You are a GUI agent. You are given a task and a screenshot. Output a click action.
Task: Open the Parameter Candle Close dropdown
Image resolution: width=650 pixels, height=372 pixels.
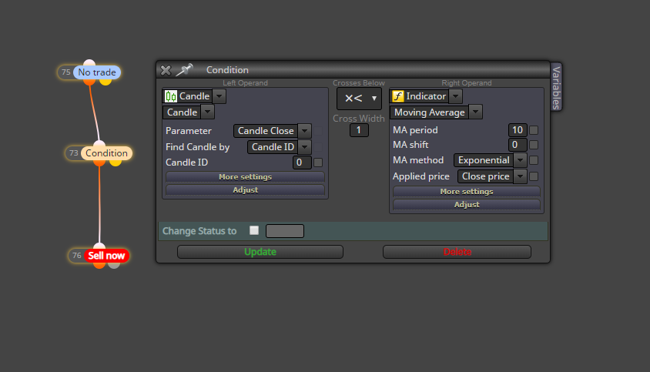[305, 131]
